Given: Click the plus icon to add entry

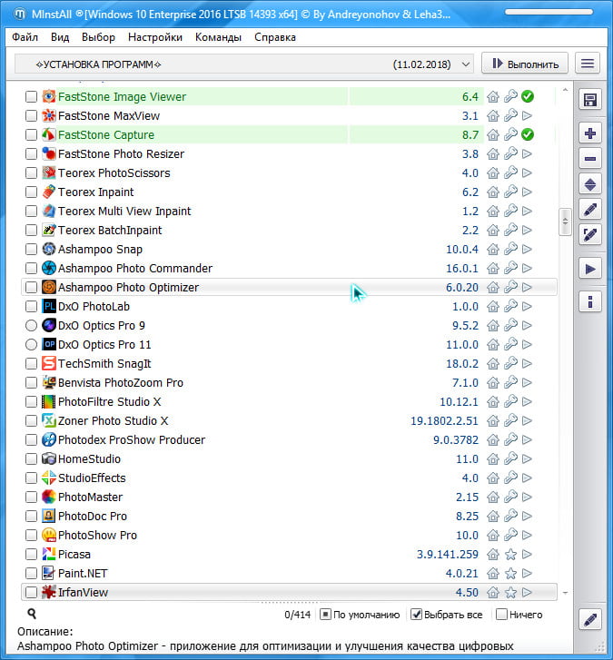Looking at the screenshot, I should (590, 133).
